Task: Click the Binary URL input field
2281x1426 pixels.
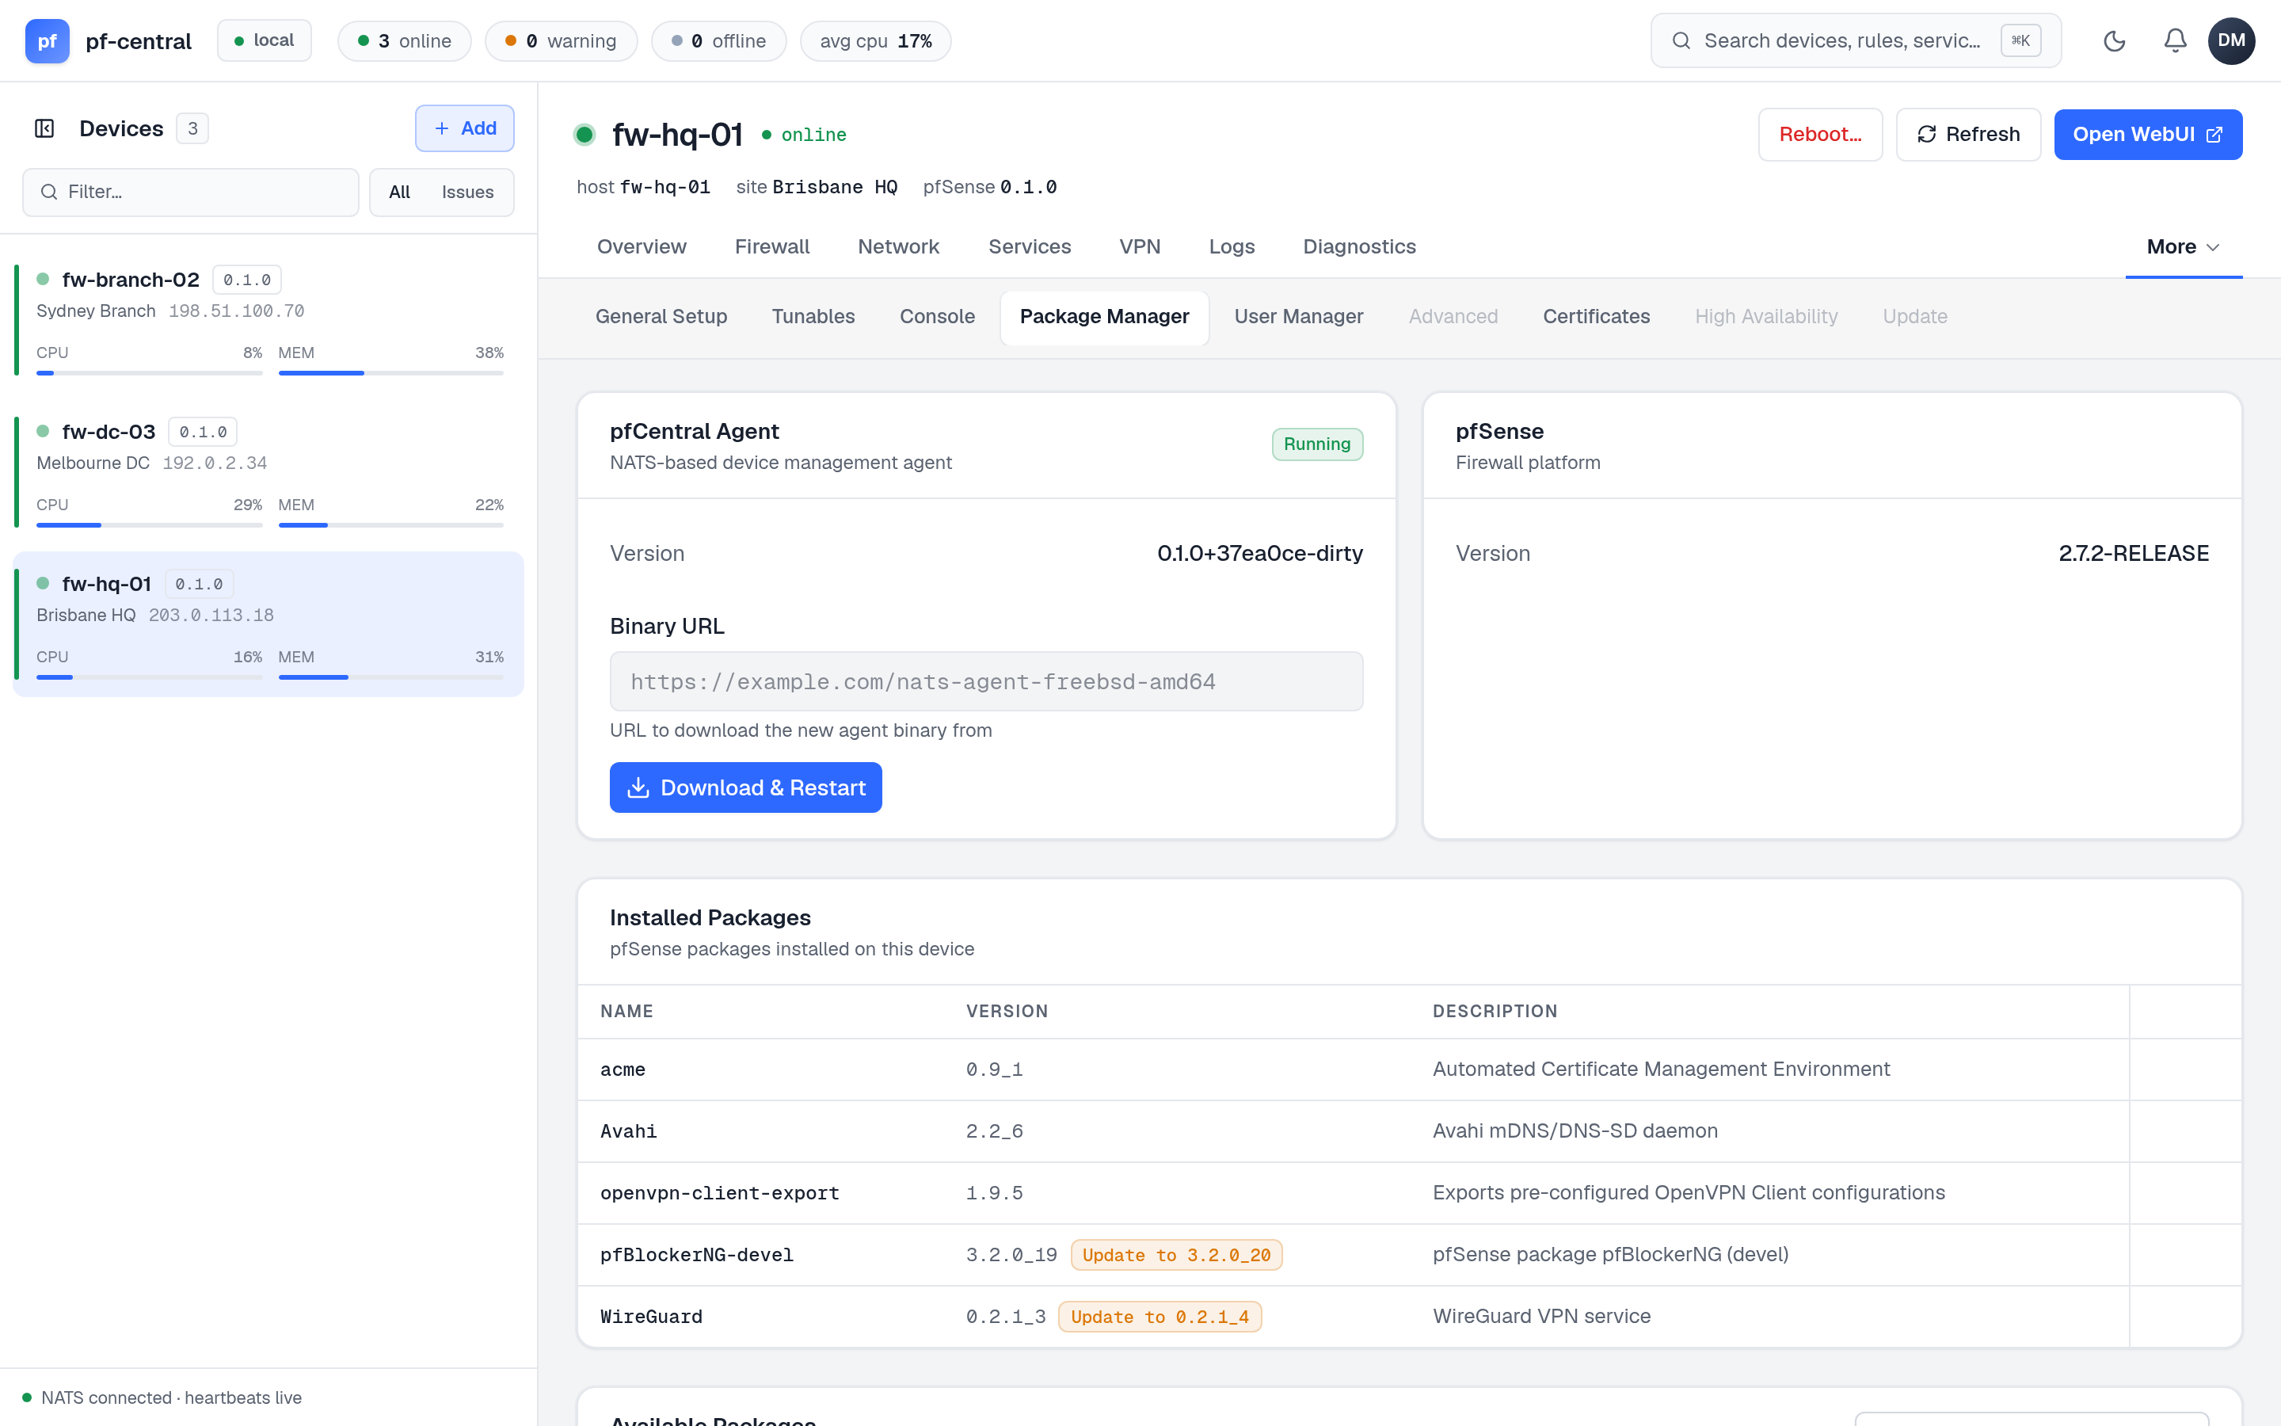Action: [986, 681]
